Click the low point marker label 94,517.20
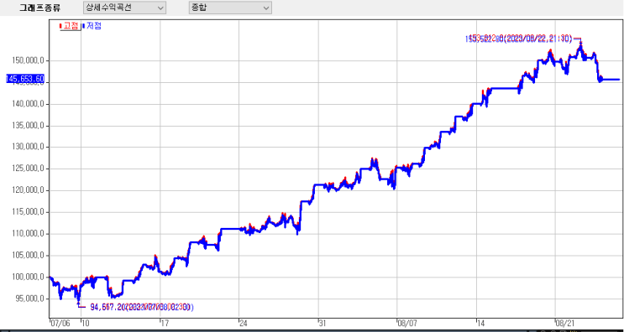Screen dimensions: 624x332 click(x=142, y=307)
